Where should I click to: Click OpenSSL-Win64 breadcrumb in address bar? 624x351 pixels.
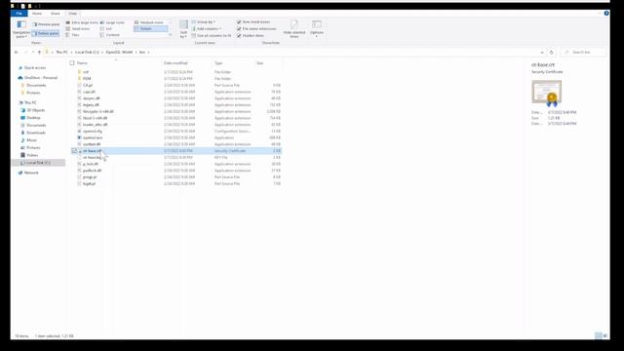coord(119,52)
